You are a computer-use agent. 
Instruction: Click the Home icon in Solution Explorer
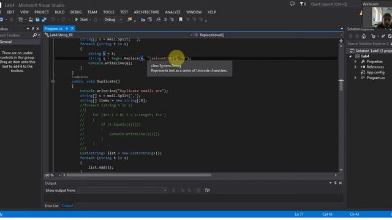pyautogui.click(x=364, y=37)
